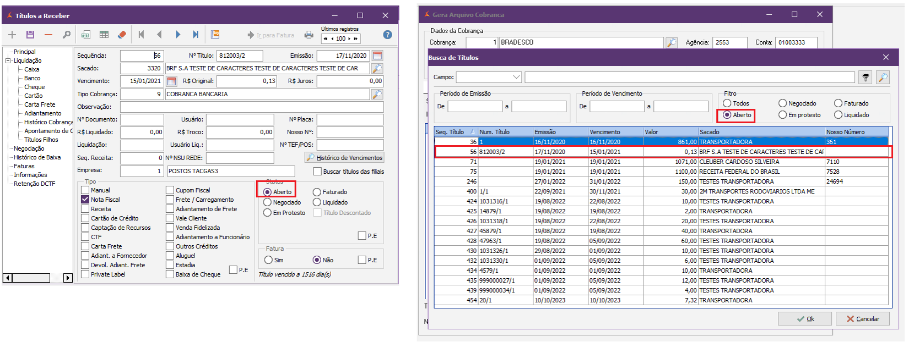The image size is (914, 342).
Task: Collapse the Liquidação tree node
Action: [8, 60]
